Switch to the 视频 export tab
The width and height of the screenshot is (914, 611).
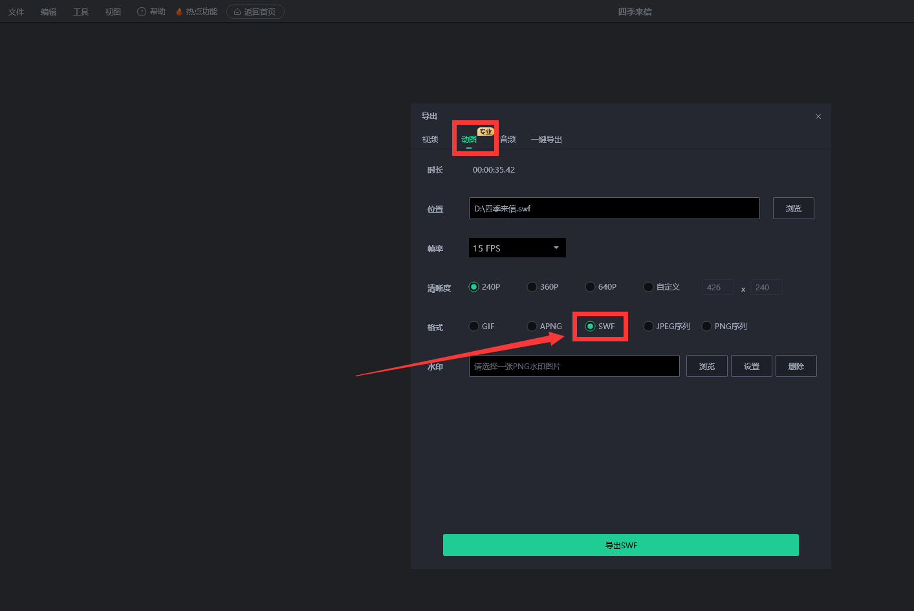coord(430,140)
